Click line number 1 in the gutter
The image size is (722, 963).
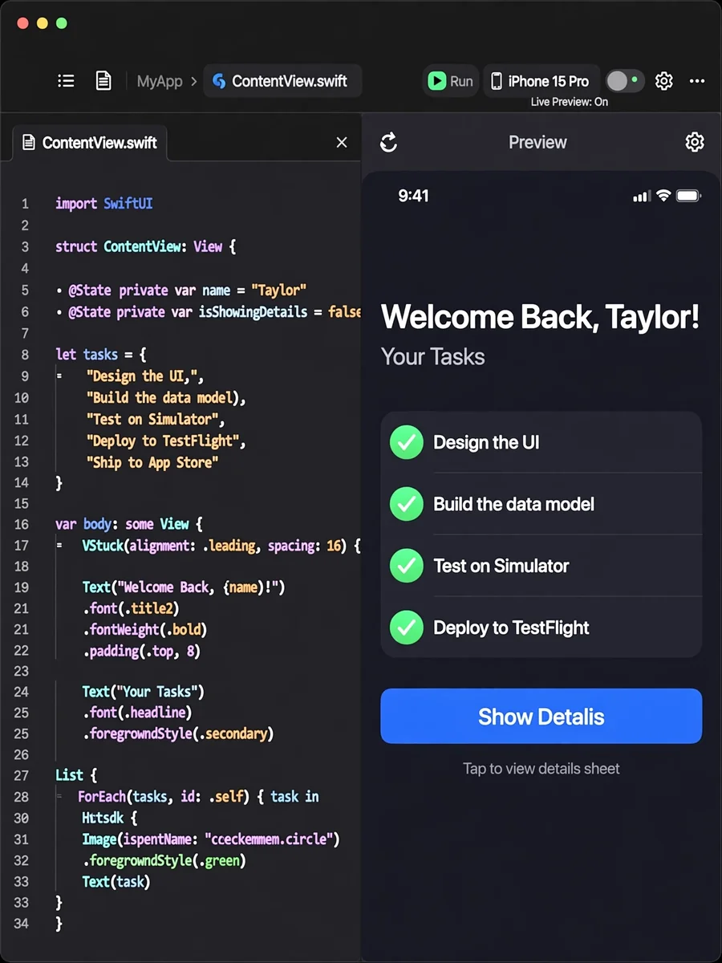click(x=25, y=204)
